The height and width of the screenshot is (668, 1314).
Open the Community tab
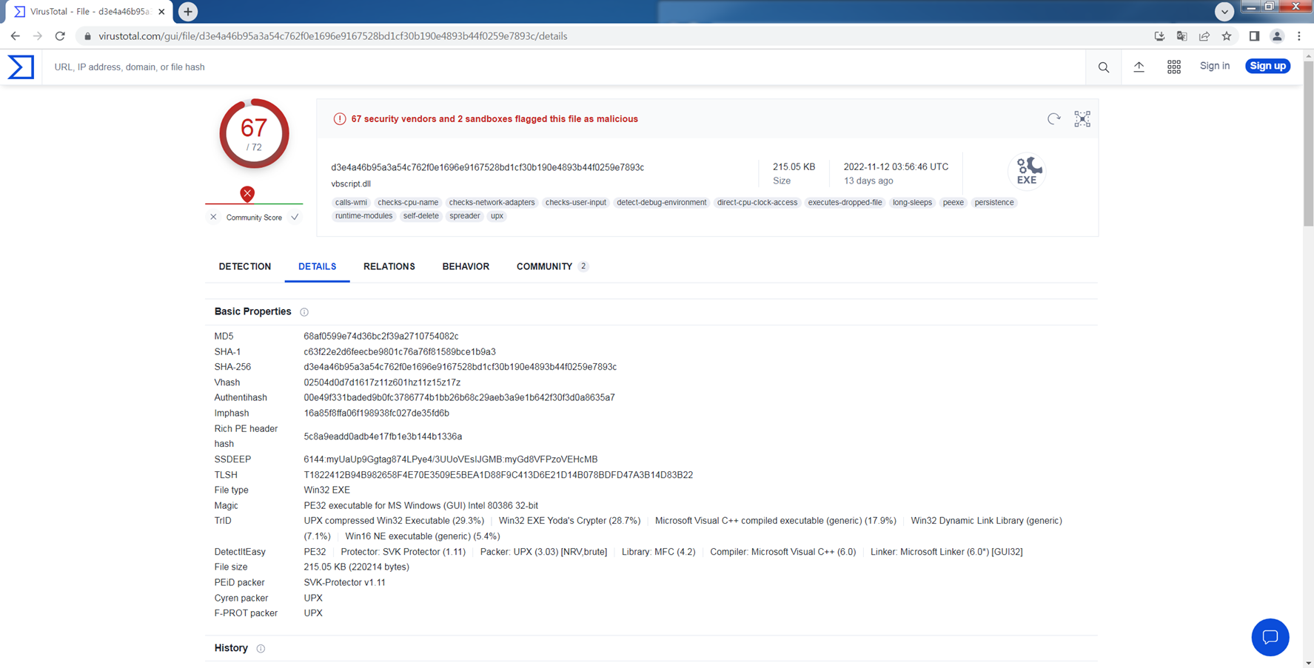pyautogui.click(x=552, y=266)
